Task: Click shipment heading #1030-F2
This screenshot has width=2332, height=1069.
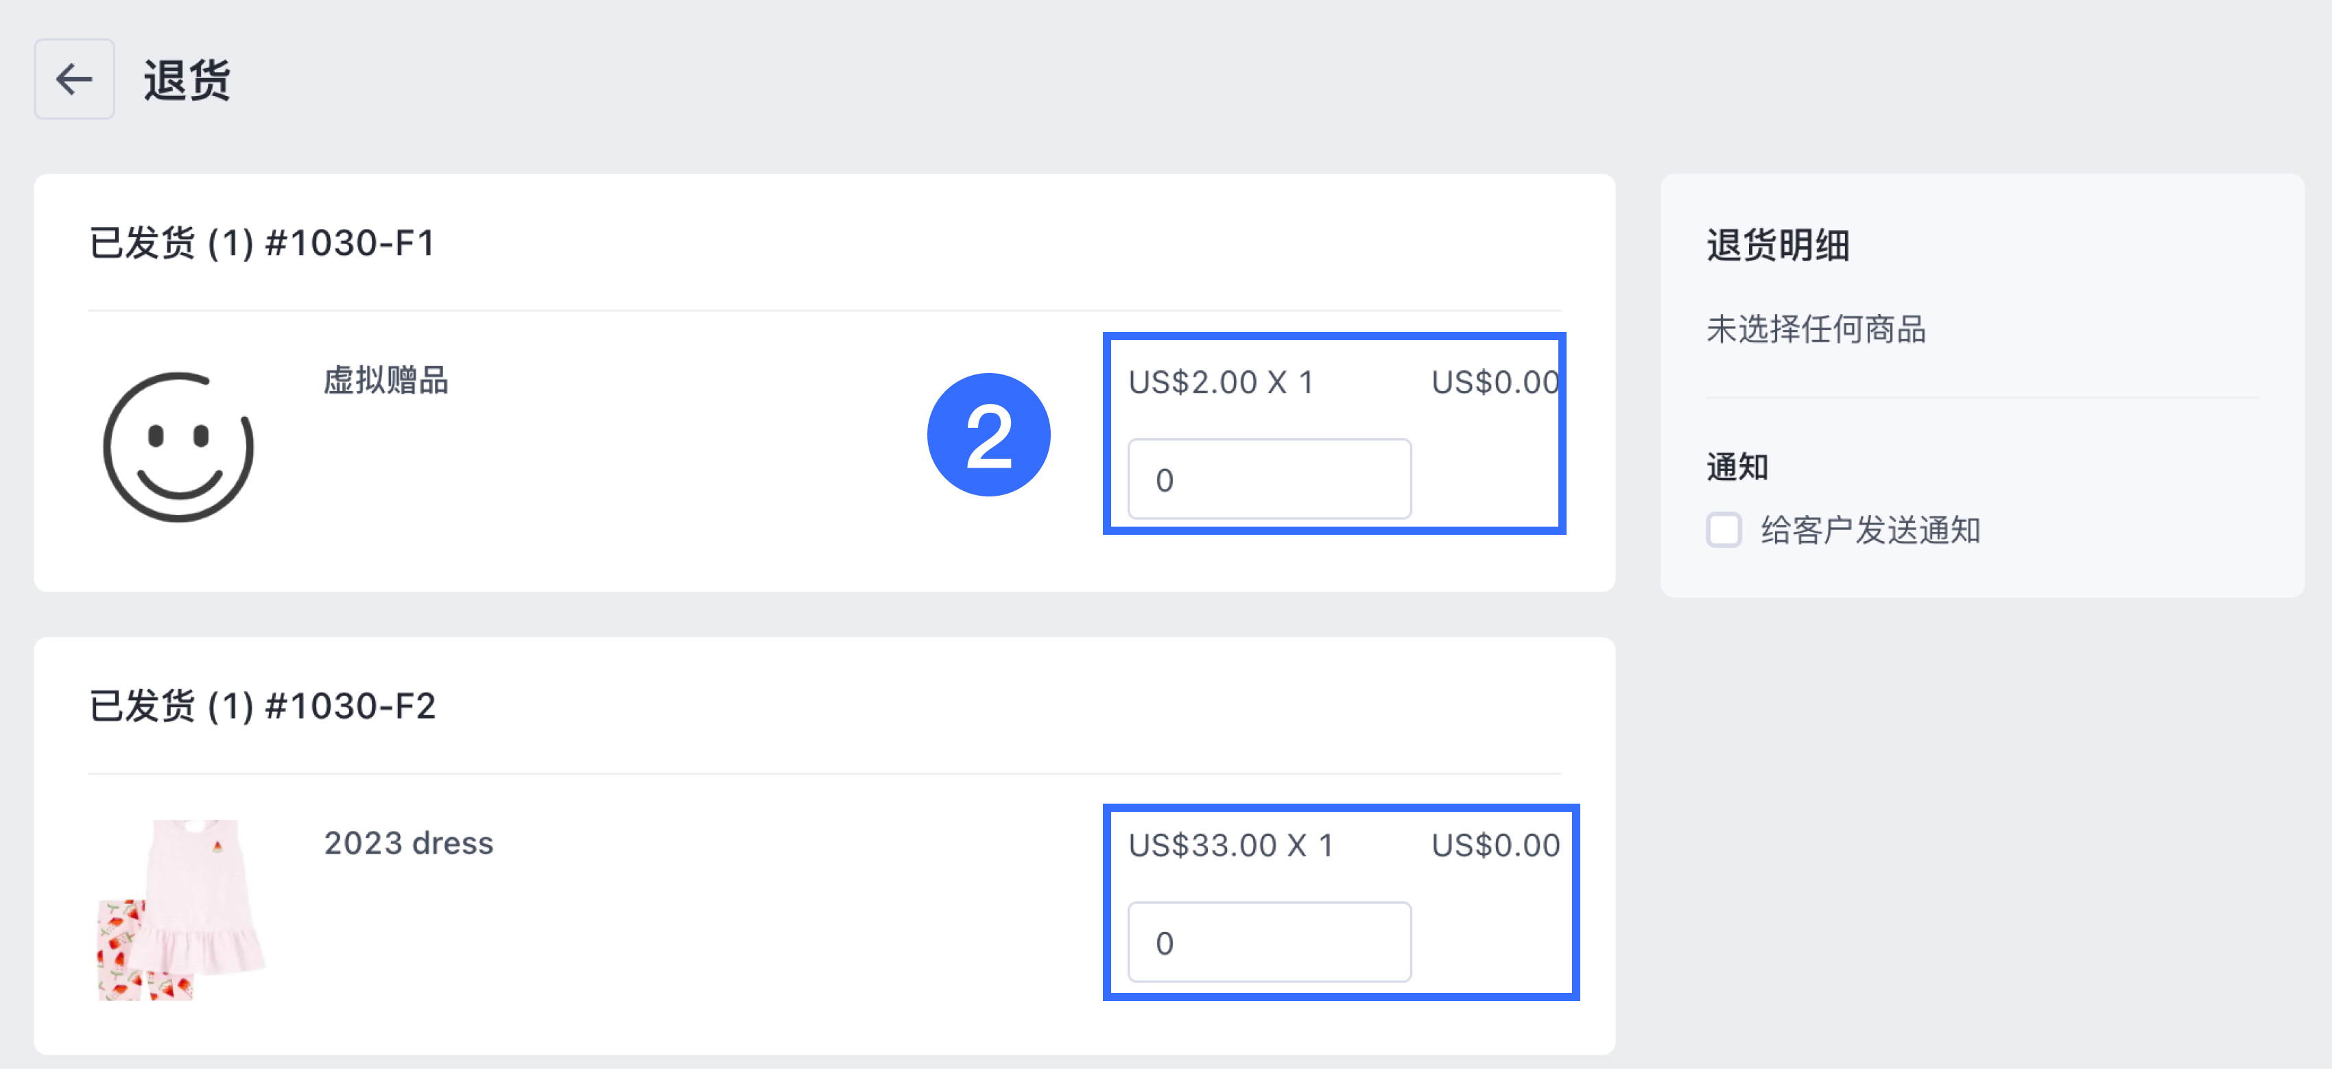Action: (x=263, y=705)
